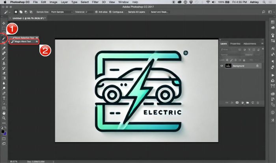Open the Select menu
Viewport: 276px width, 163px height.
[85, 2]
